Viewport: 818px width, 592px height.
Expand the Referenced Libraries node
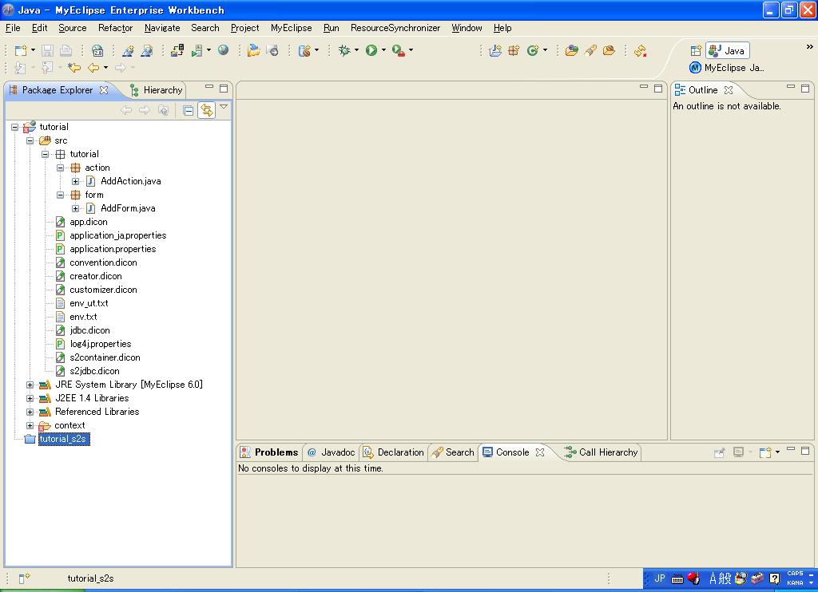30,412
